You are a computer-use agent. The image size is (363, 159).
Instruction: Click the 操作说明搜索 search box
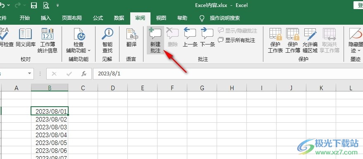(x=225, y=18)
